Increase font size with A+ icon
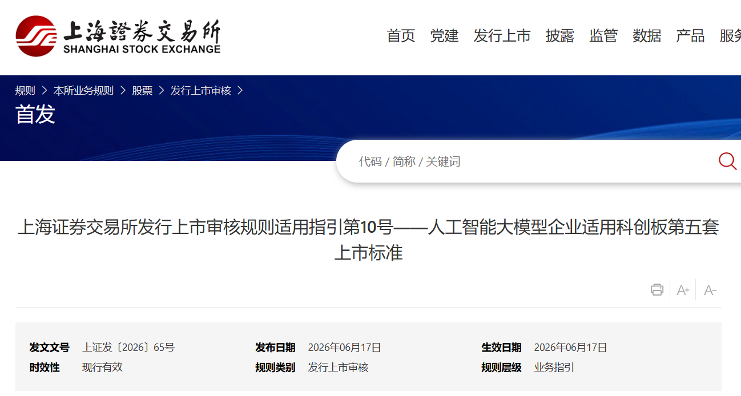Screen dimensions: 741x396 [x=683, y=290]
